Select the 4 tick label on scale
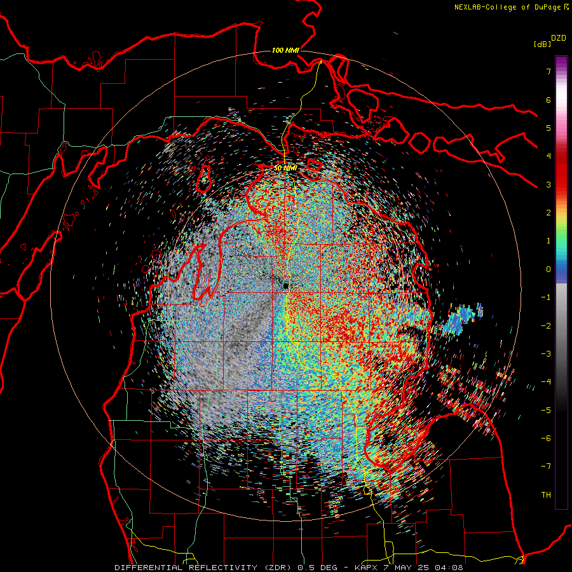The image size is (572, 572). point(548,156)
